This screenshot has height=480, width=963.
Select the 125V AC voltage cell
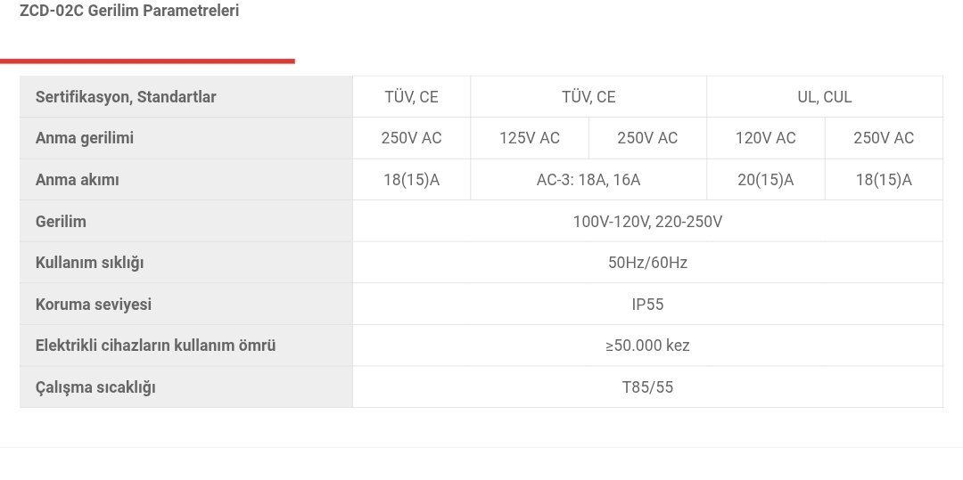530,138
